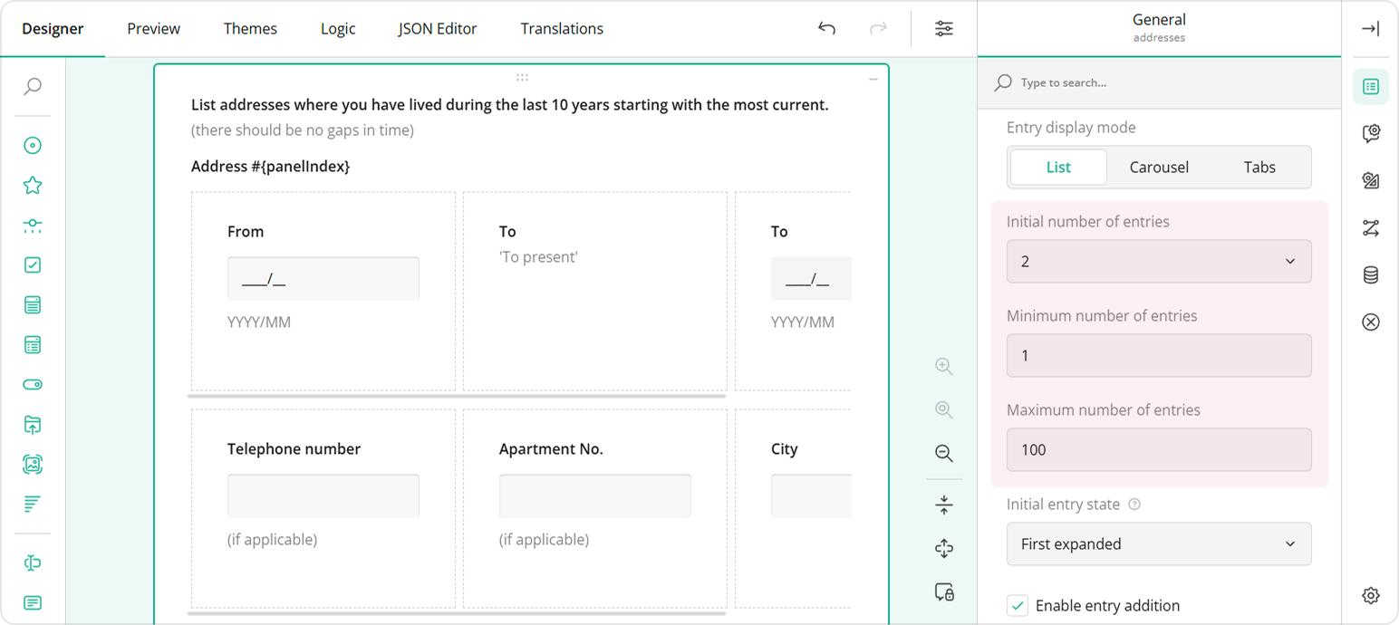Select the Radiogroup question tool
Viewport: 1399px width, 625px height.
tap(33, 145)
